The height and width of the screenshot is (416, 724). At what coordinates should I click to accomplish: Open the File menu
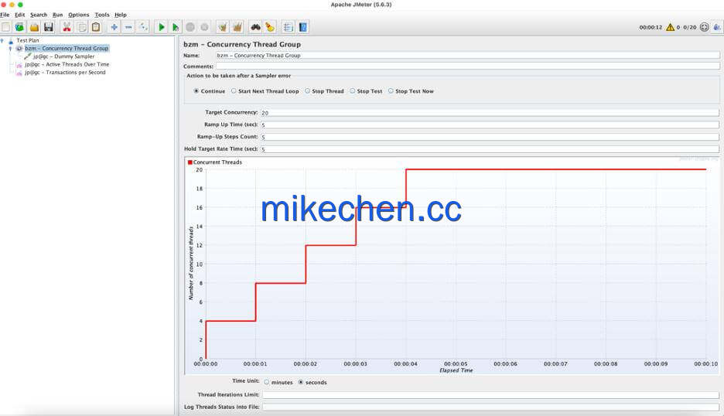[x=5, y=15]
